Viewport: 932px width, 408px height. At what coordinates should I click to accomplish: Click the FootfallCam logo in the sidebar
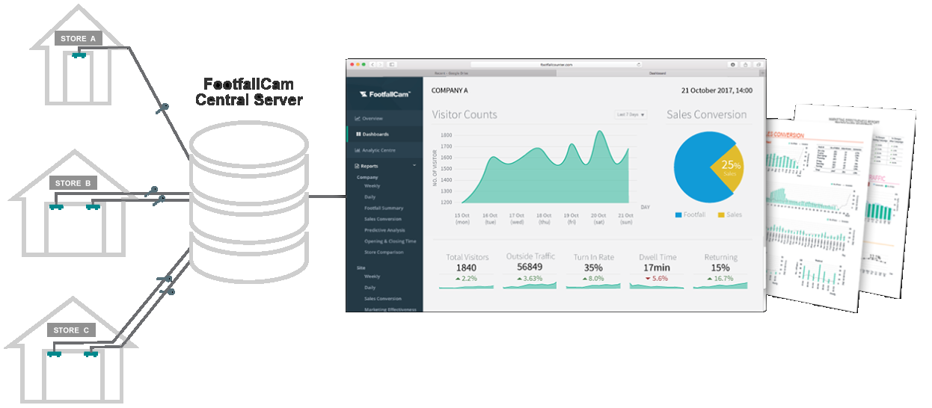[x=384, y=94]
